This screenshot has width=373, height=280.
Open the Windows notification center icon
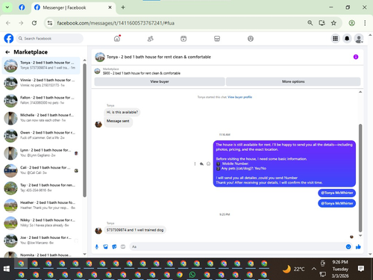point(361,269)
